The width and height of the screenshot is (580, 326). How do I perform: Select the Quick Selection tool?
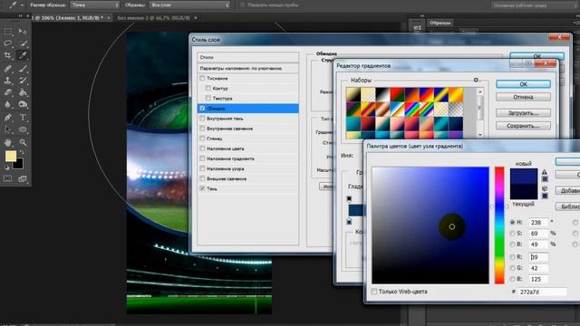point(23,43)
